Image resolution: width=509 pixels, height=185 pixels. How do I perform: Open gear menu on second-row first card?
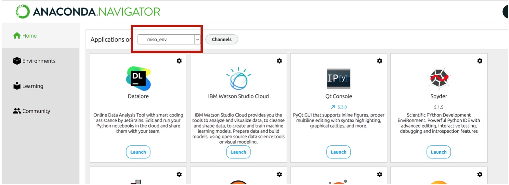[x=179, y=174]
